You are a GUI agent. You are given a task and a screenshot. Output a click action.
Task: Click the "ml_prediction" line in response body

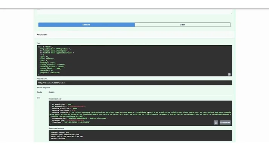click(x=62, y=104)
